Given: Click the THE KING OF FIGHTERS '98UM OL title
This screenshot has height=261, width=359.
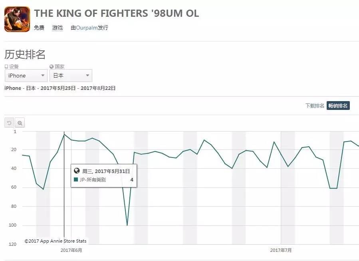Looking at the screenshot, I should click(117, 13).
